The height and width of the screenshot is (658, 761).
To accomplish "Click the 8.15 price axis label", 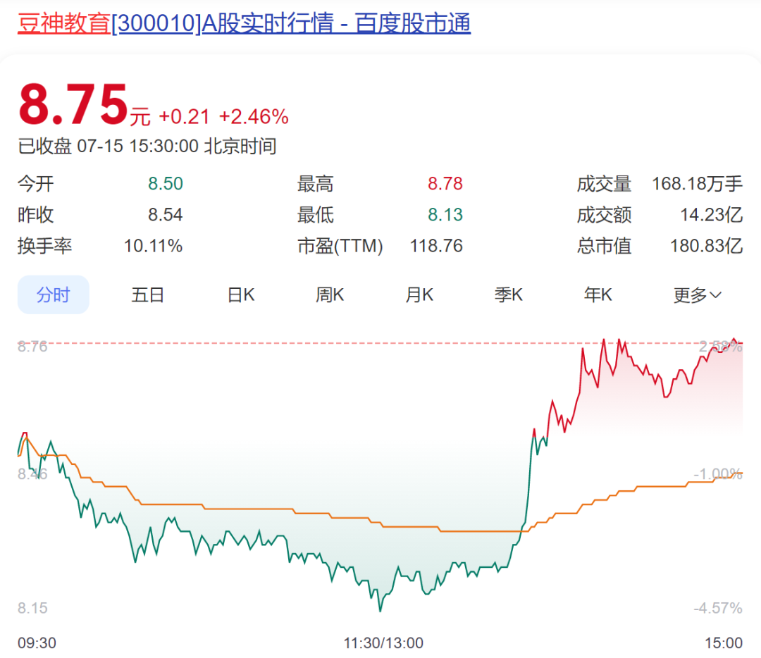I will tap(32, 608).
